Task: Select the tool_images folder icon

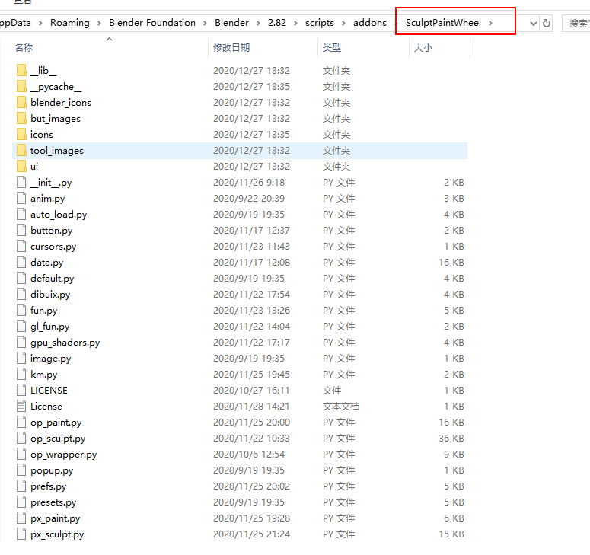Action: 21,150
